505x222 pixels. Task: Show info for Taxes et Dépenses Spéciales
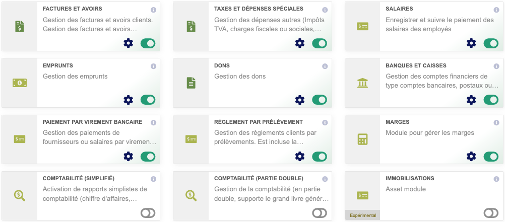click(x=325, y=10)
